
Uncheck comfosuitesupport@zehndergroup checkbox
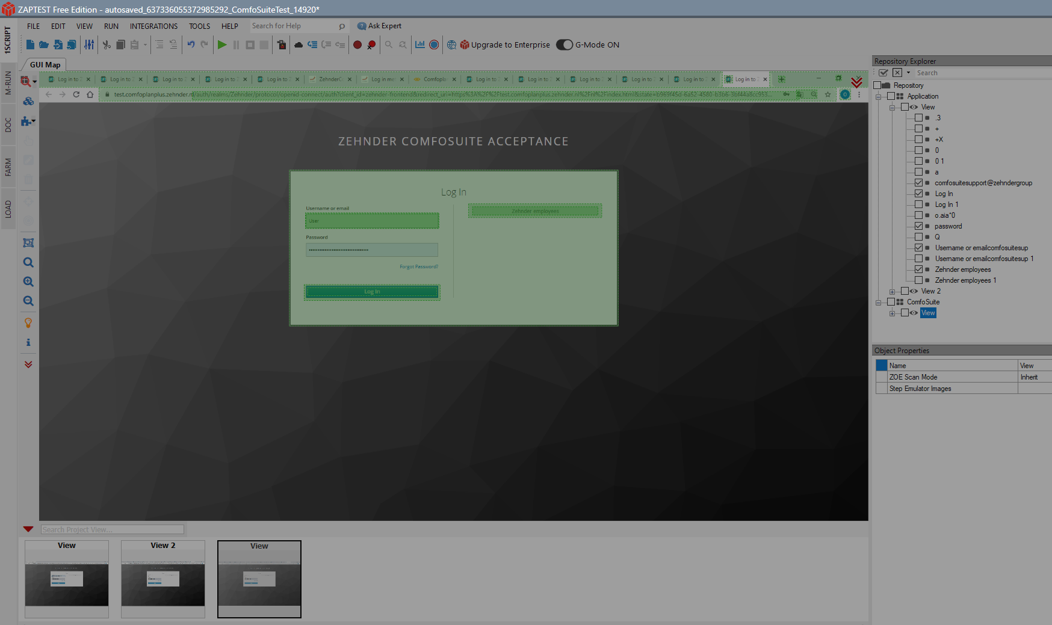coord(918,183)
